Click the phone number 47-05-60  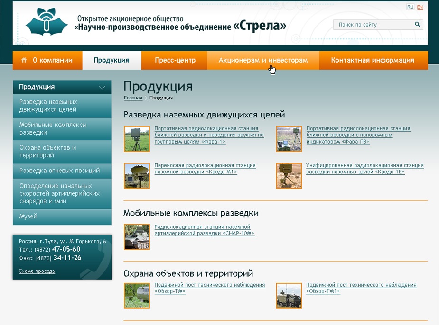click(x=66, y=249)
